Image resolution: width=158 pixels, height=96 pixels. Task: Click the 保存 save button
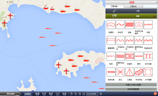click(51, 94)
